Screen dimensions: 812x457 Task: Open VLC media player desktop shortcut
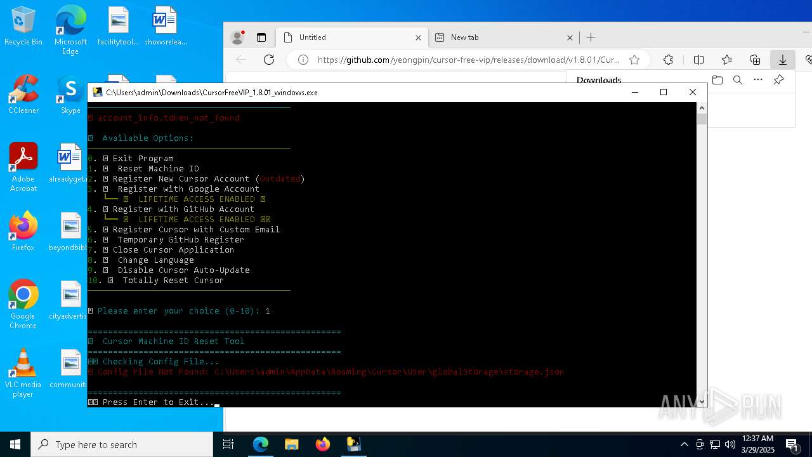click(23, 373)
